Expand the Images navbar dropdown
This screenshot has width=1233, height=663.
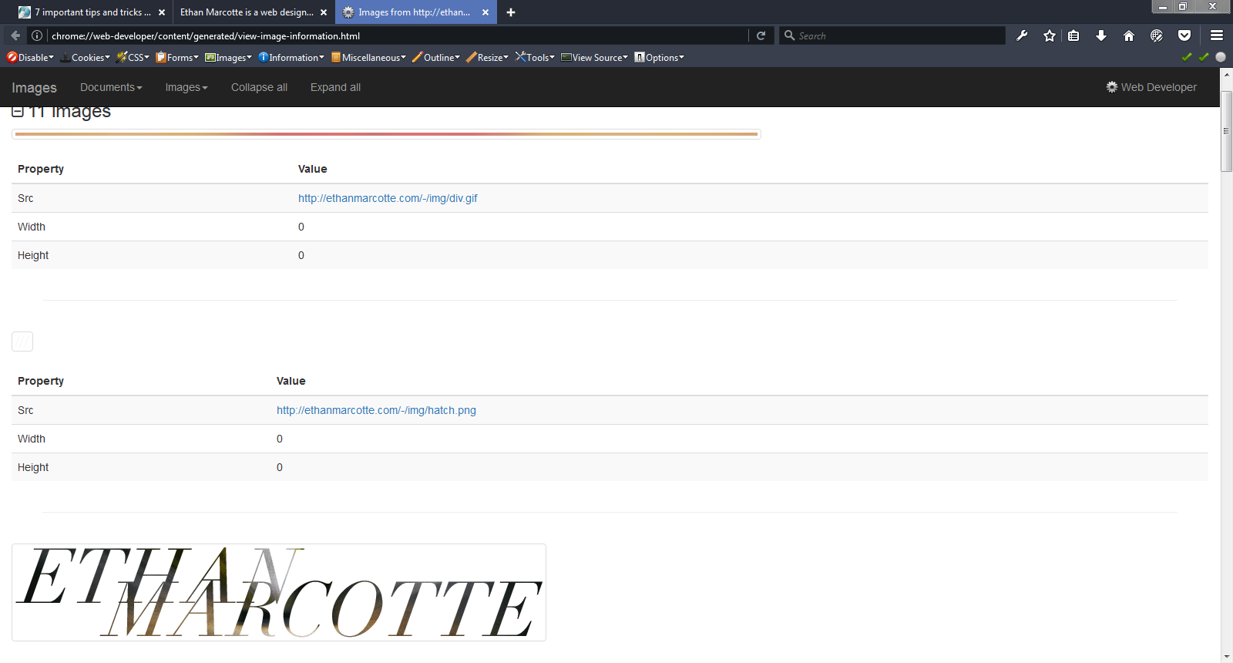[186, 87]
